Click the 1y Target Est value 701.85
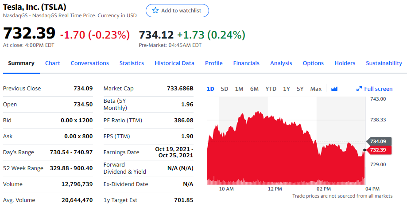This screenshot has height=218, width=407. [x=183, y=200]
